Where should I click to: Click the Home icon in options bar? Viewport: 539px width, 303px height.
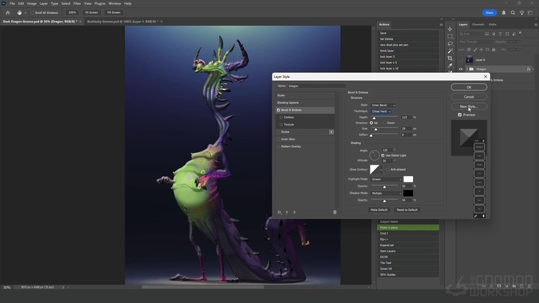(x=7, y=13)
